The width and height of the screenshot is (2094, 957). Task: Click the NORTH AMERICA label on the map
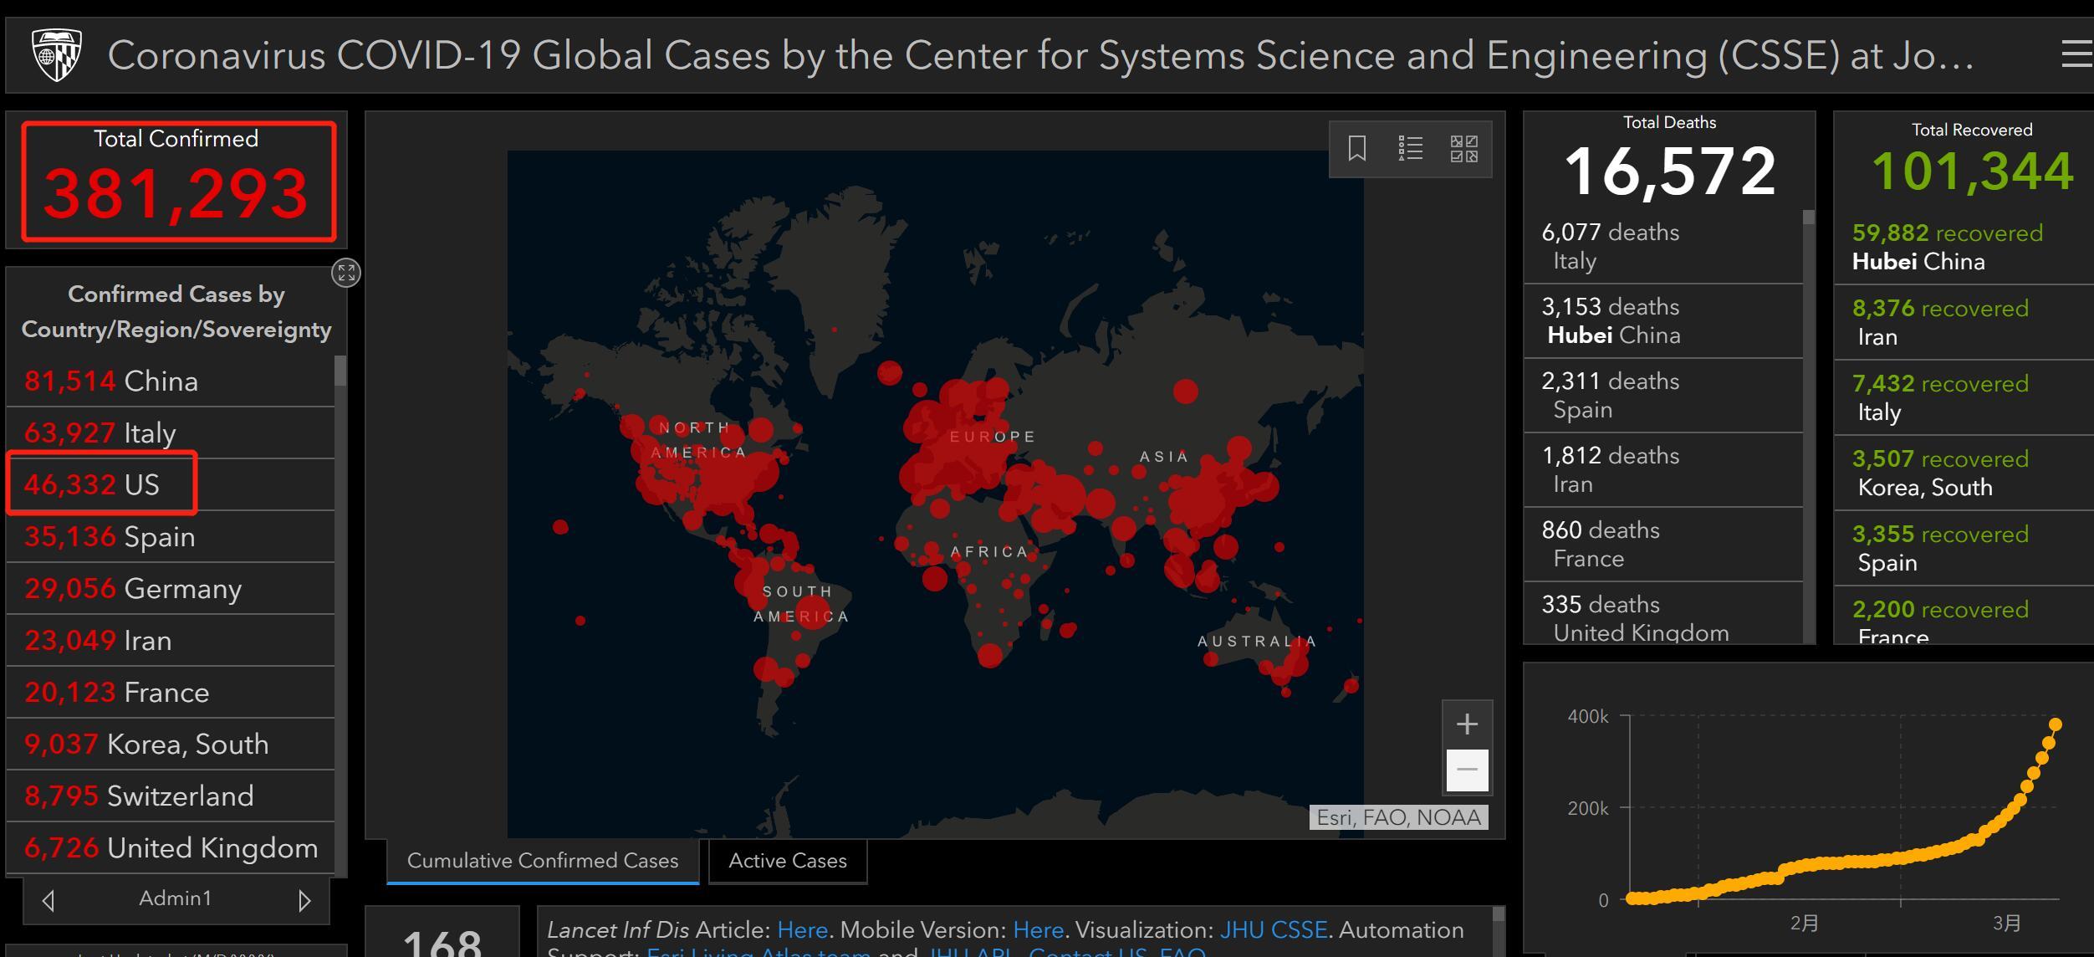pos(698,440)
